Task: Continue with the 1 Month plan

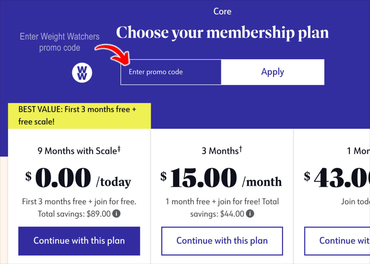Action: pos(337,241)
